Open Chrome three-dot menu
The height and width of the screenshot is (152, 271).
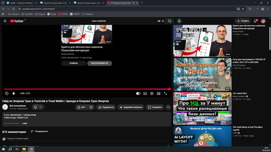[268, 9]
